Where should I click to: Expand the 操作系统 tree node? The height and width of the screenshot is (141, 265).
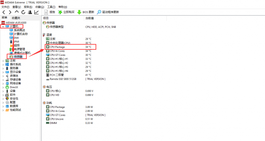tap(3, 64)
